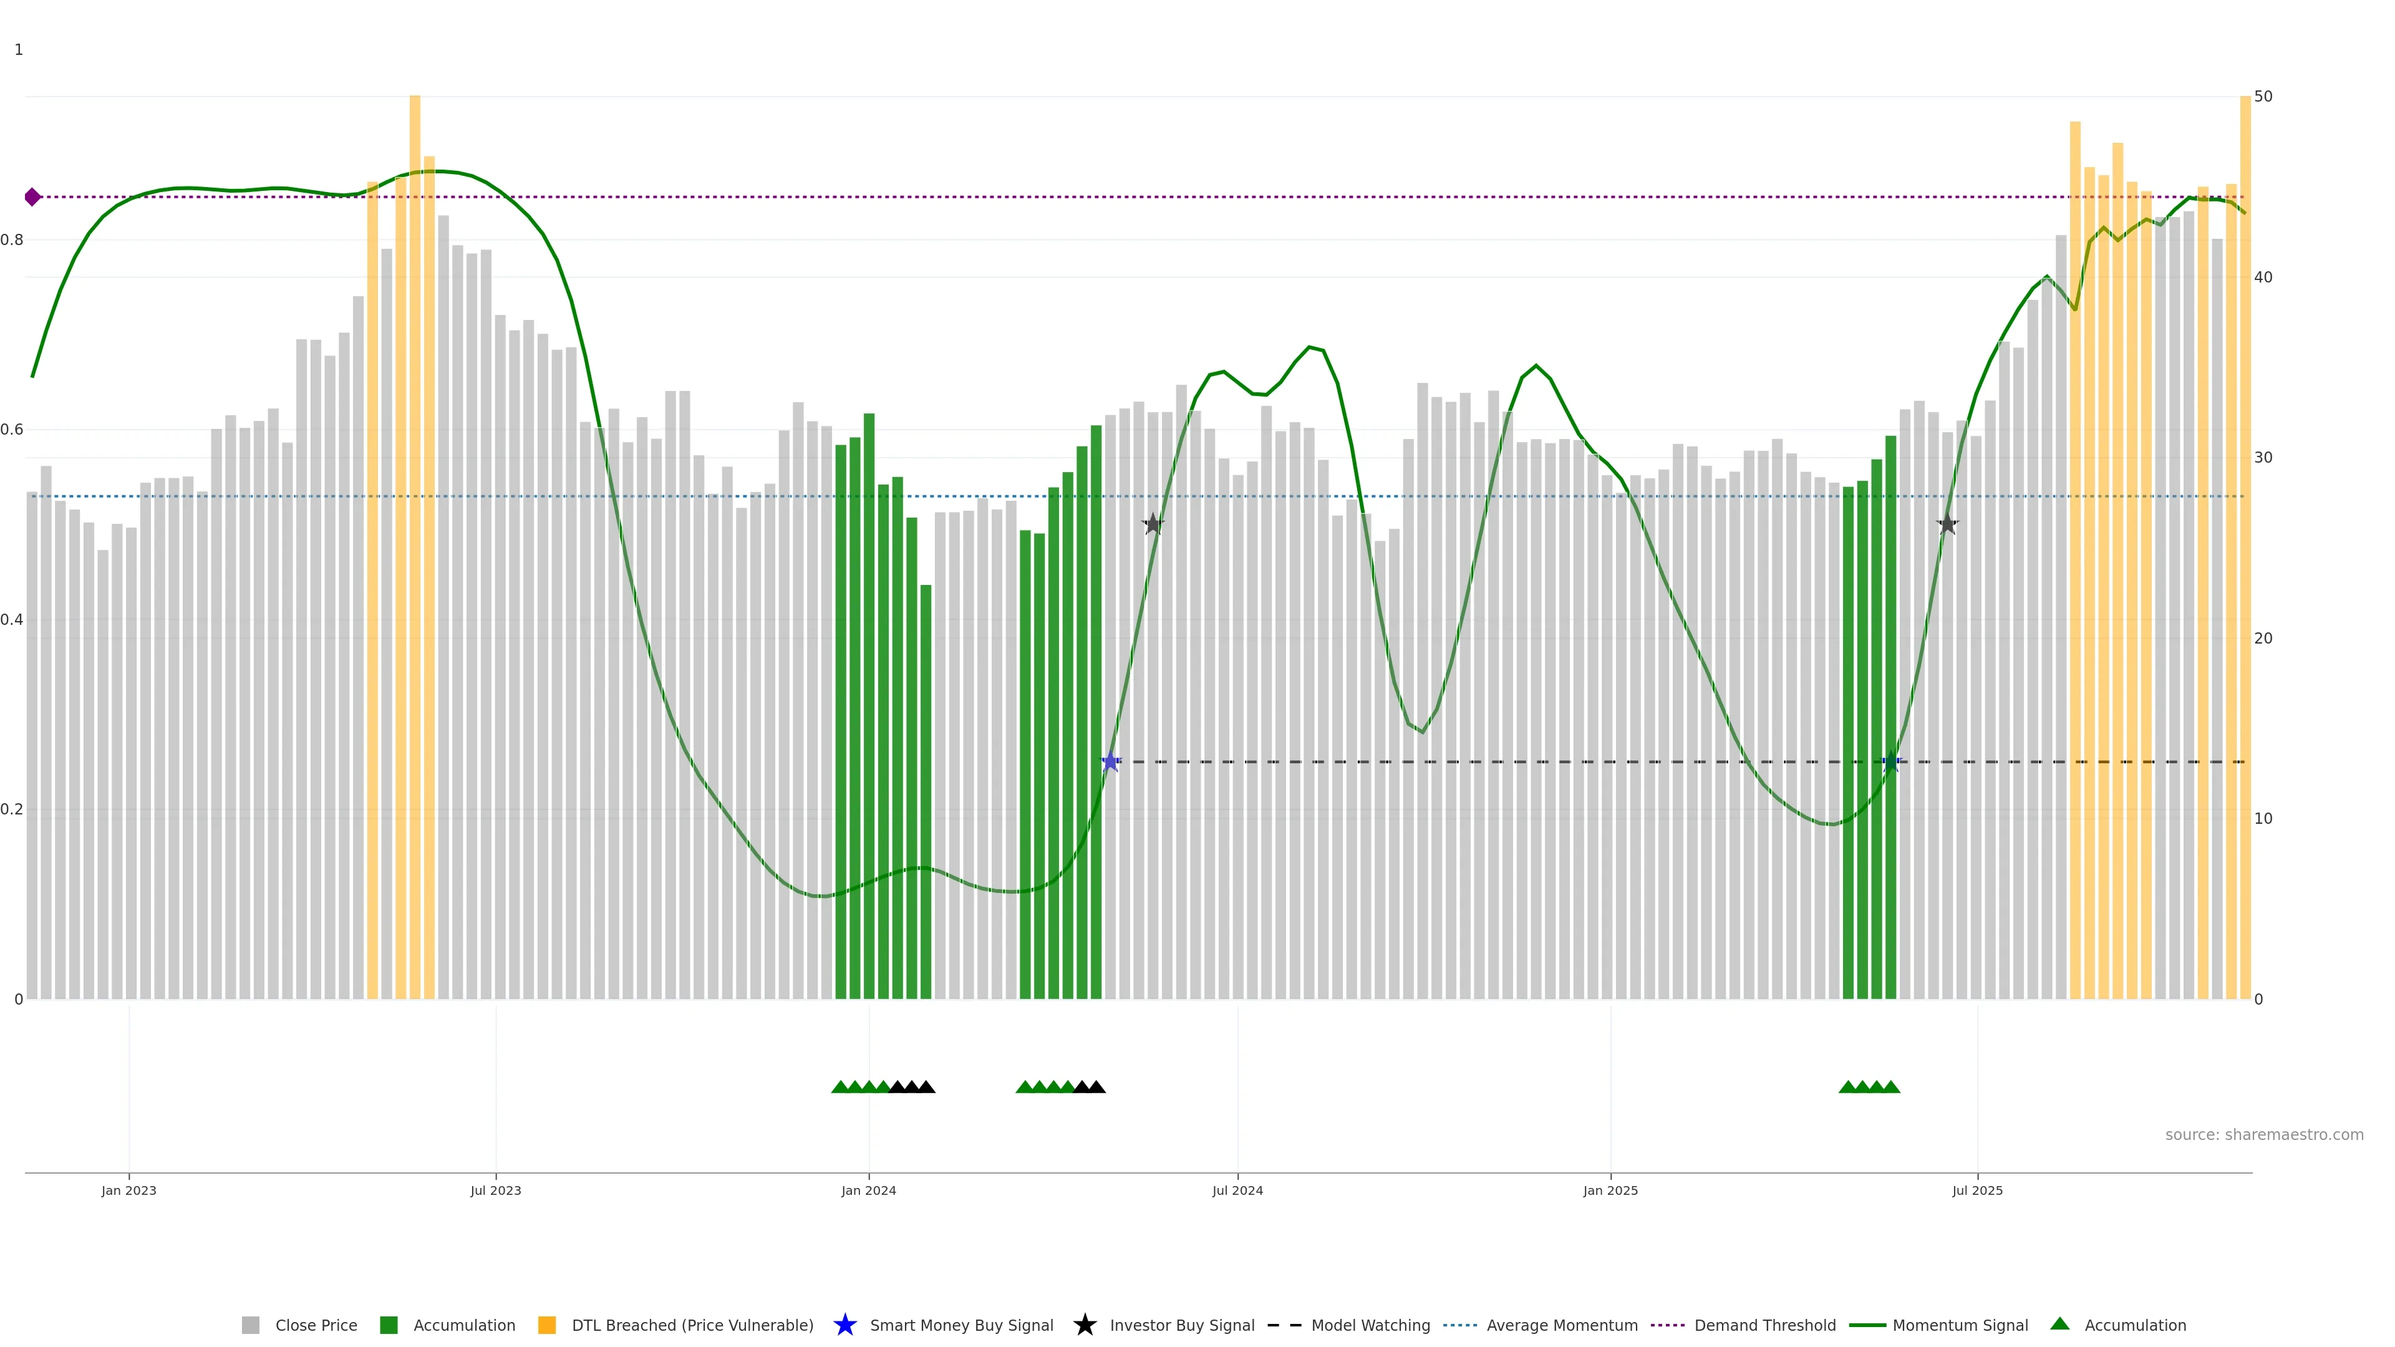Hide the Model Watching dashed line series

pos(1370,1326)
